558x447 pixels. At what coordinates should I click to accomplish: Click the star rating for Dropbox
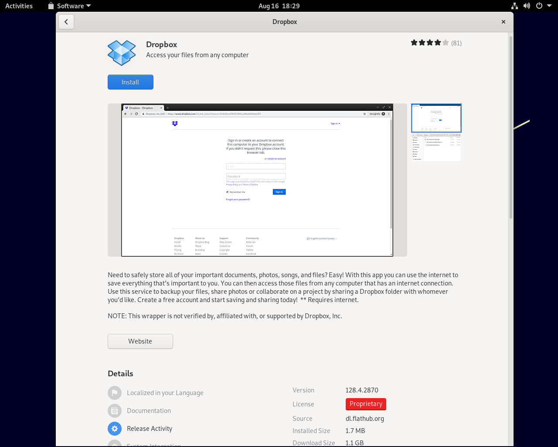coord(429,43)
